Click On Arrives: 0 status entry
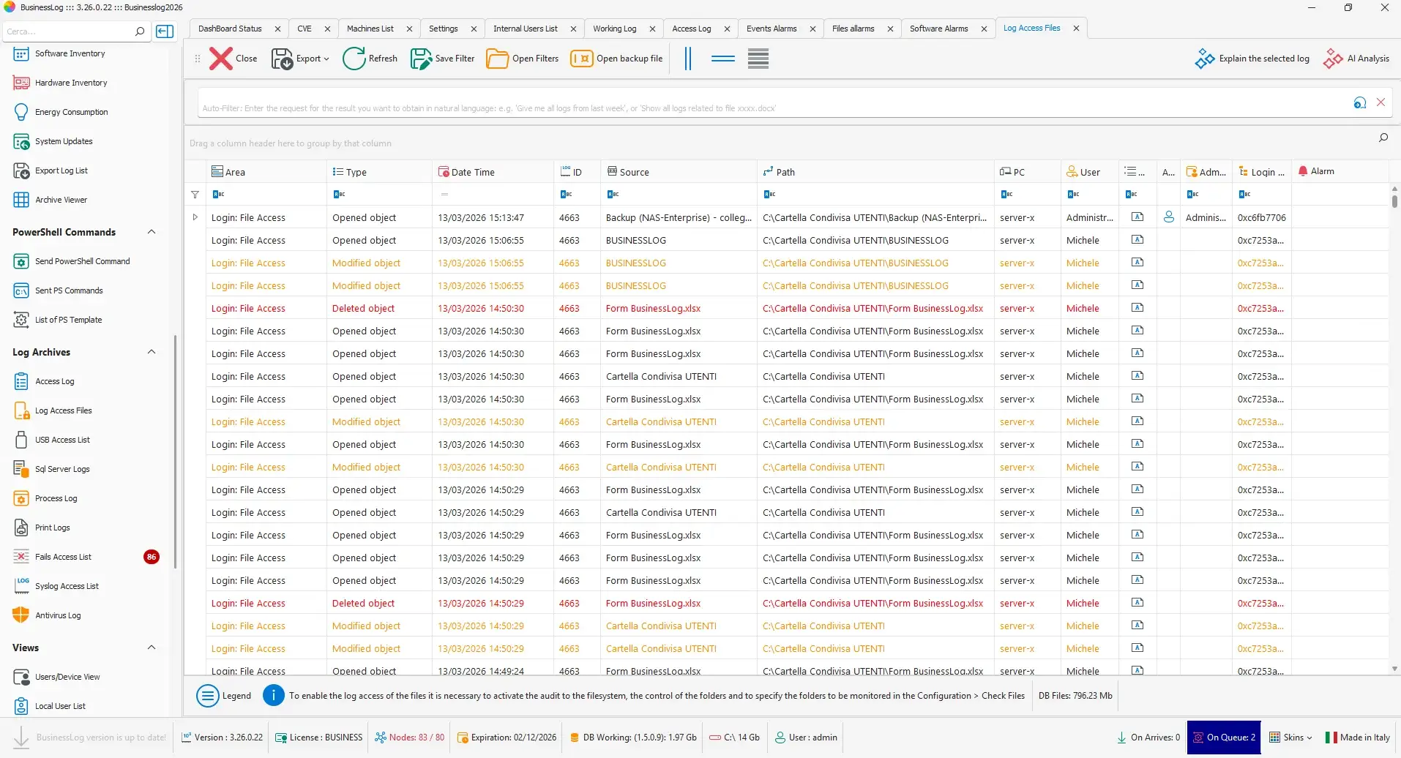Image resolution: width=1401 pixels, height=758 pixels. 1148,738
